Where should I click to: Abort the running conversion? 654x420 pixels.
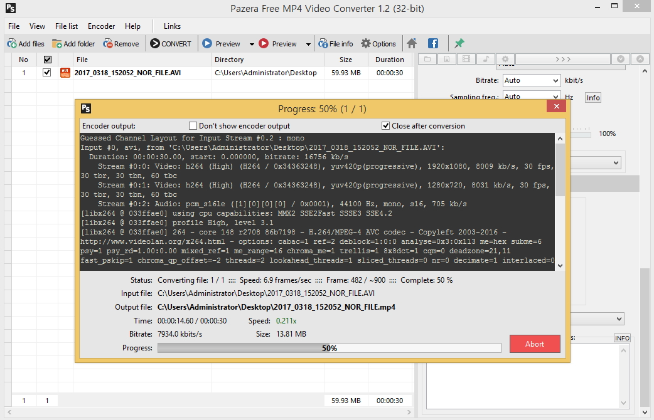click(x=535, y=344)
